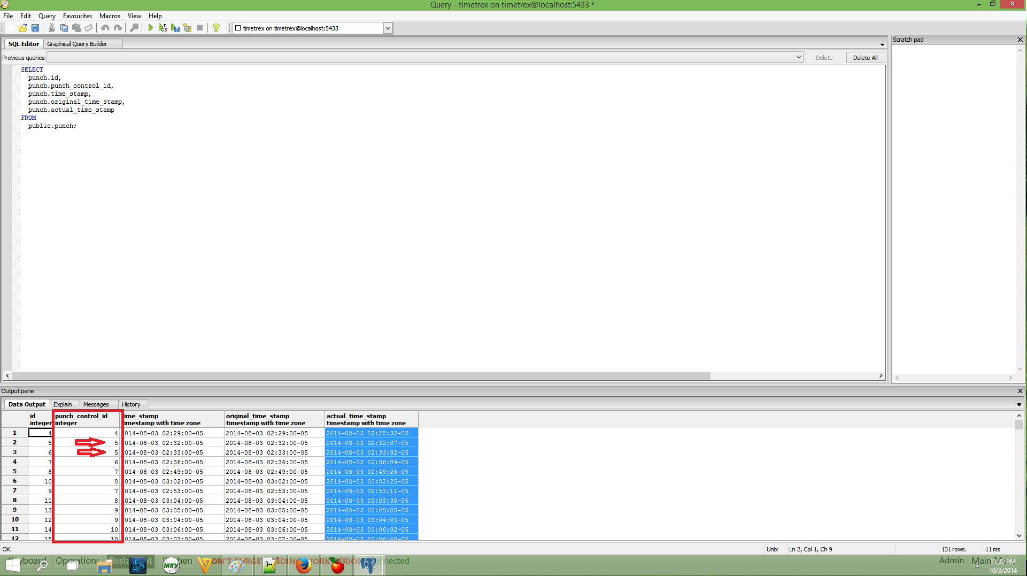Click the yellow Help question mark icon
The height and width of the screenshot is (576, 1027).
tap(216, 28)
